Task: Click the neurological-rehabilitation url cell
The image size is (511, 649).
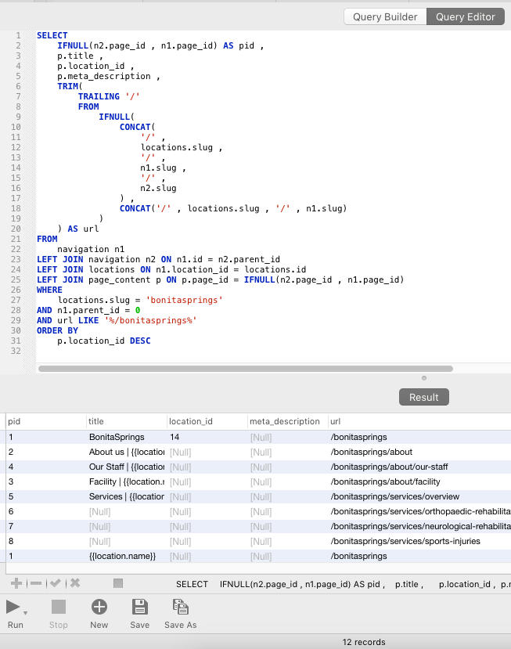Action: click(x=419, y=527)
